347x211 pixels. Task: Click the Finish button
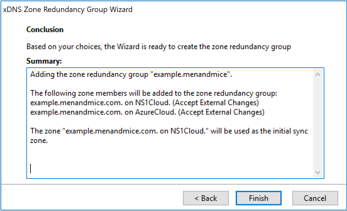(258, 198)
